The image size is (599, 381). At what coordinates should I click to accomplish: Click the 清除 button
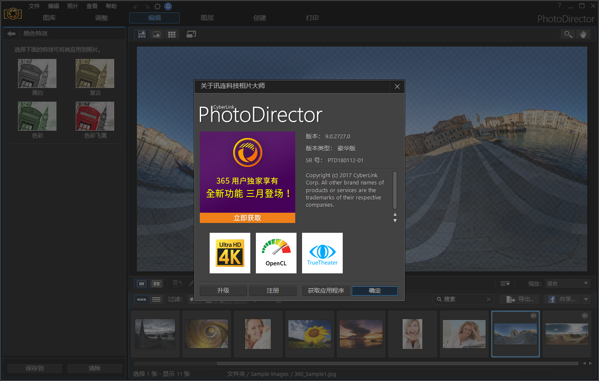(95, 368)
